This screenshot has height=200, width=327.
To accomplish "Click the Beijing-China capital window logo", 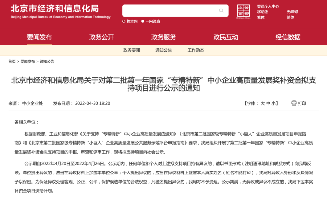I will click(x=243, y=12).
